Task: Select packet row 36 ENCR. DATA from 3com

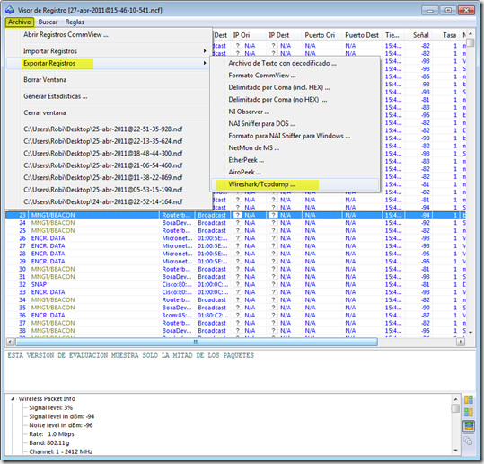Action: click(x=235, y=316)
